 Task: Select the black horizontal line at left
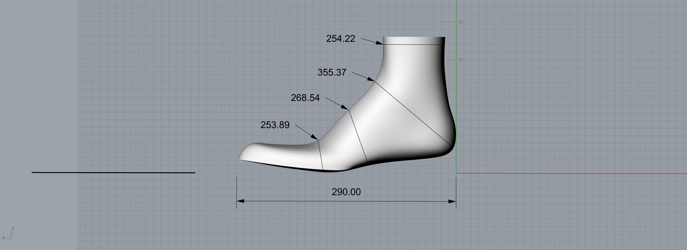113,172
